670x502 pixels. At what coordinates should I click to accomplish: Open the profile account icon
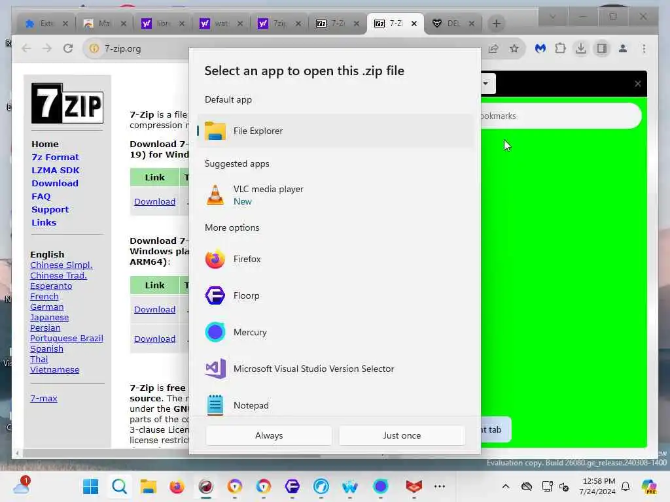623,48
